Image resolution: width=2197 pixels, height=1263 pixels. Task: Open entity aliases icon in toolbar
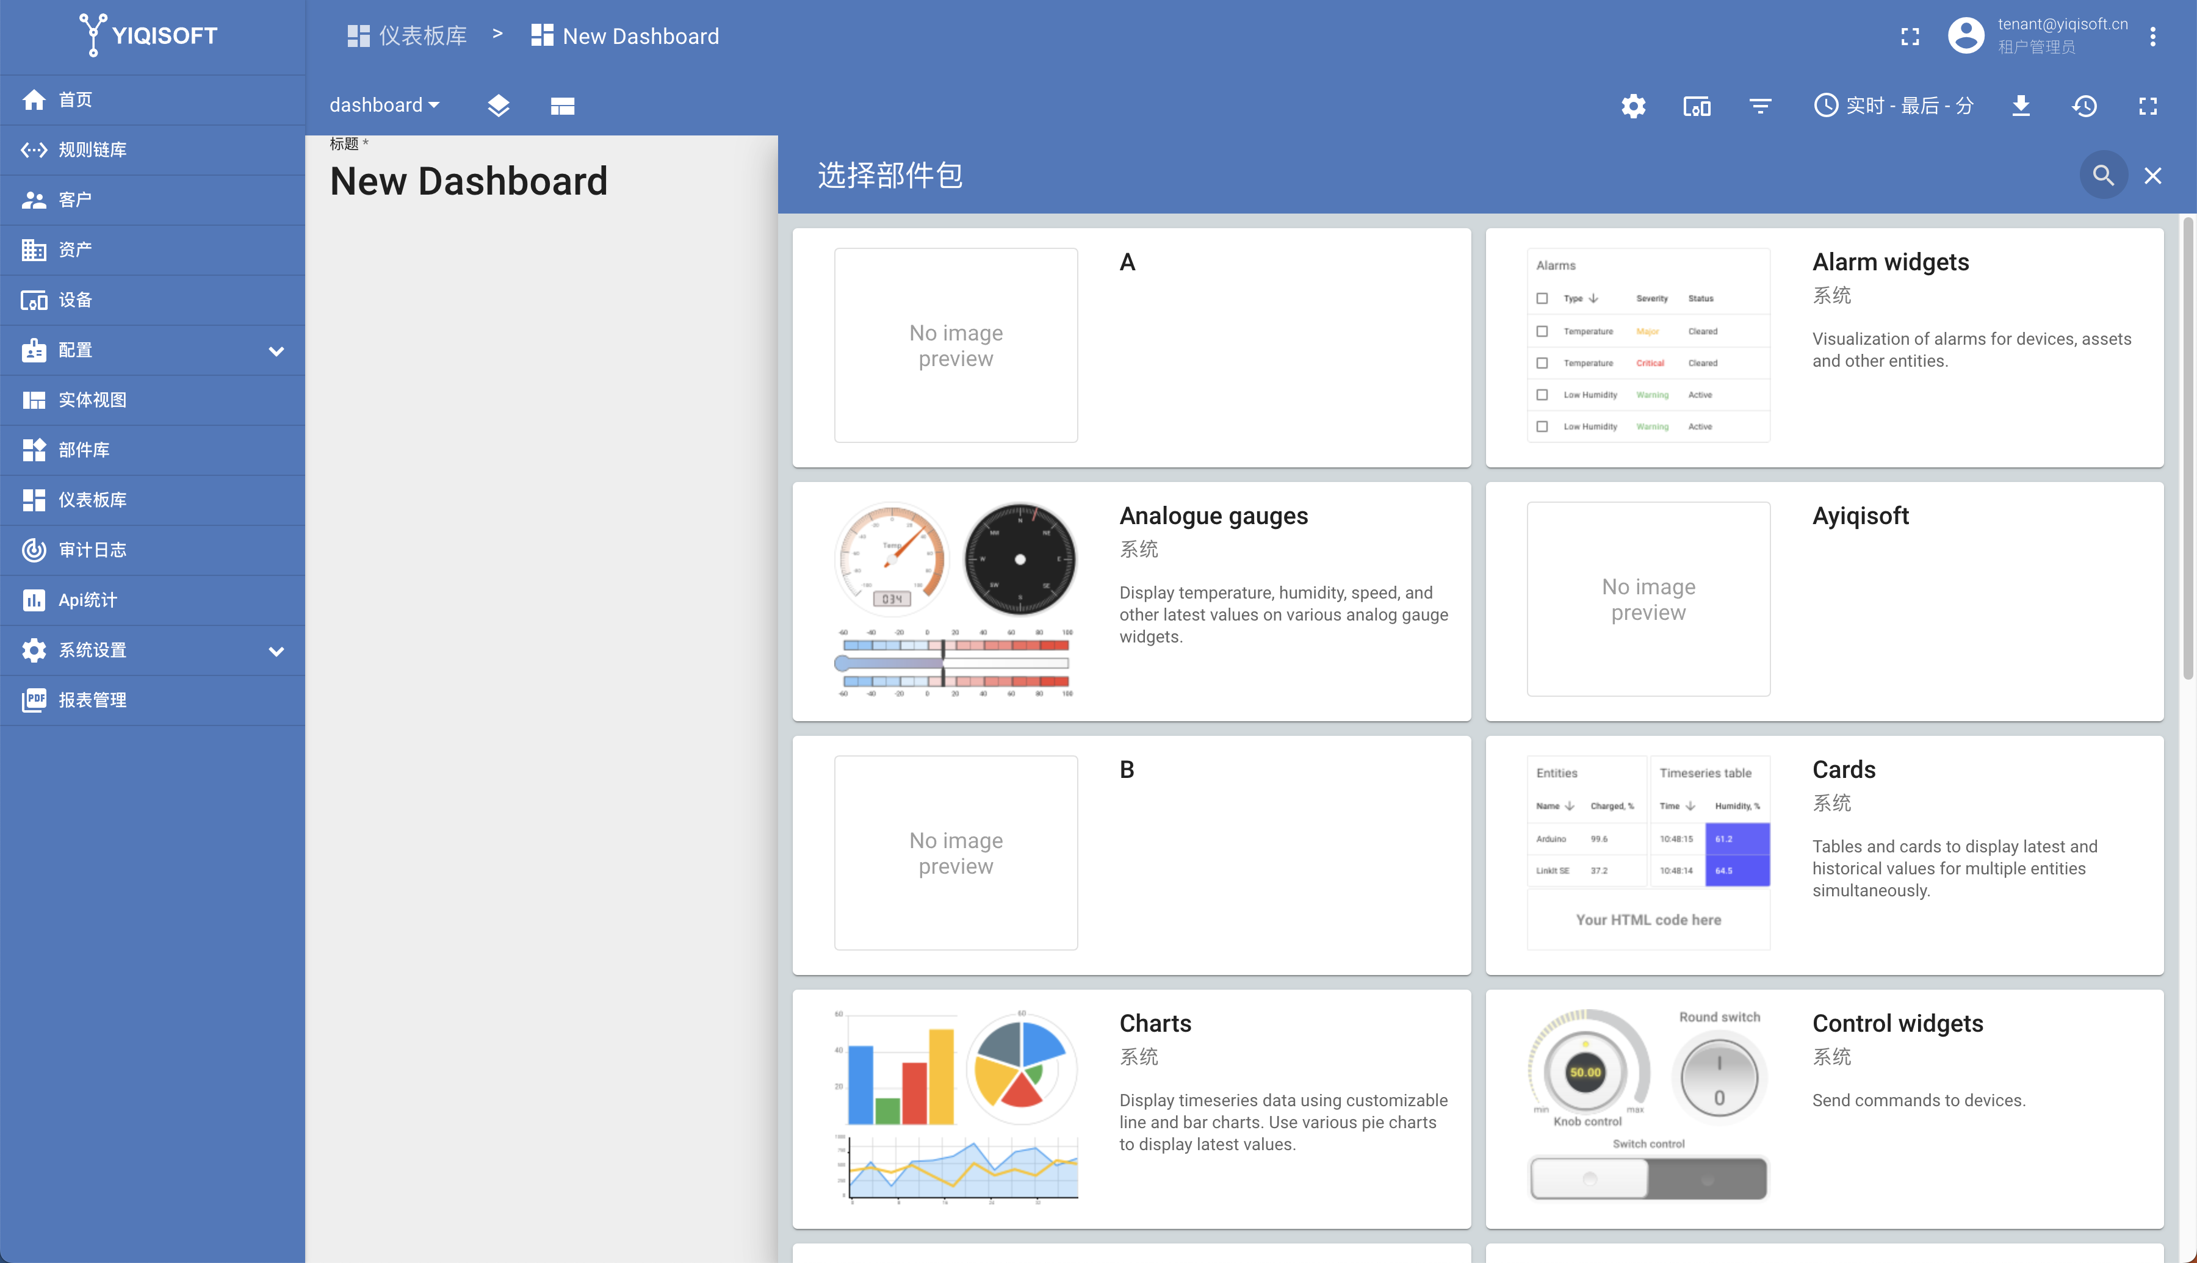pyautogui.click(x=1697, y=106)
